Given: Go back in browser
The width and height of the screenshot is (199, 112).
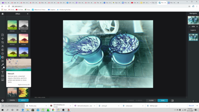Looking at the screenshot, I should coord(2,6).
